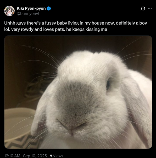View the 5 Views analytics count
The width and height of the screenshot is (156, 158).
57,156
